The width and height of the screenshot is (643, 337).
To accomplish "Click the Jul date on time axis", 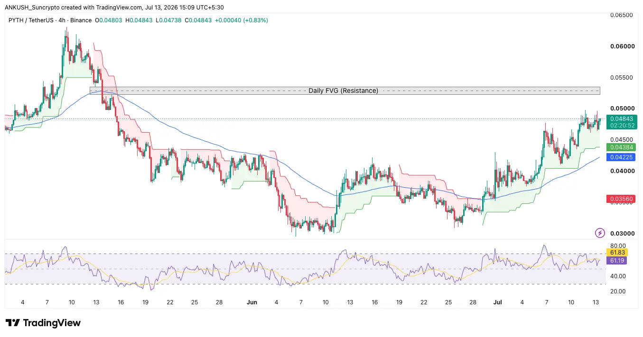I will [497, 302].
